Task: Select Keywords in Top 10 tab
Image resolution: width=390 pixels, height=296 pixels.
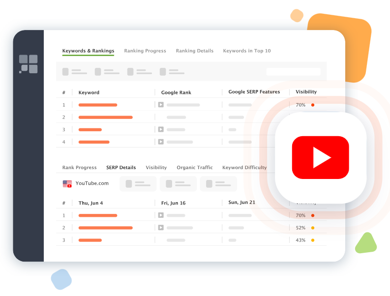Action: pyautogui.click(x=247, y=51)
